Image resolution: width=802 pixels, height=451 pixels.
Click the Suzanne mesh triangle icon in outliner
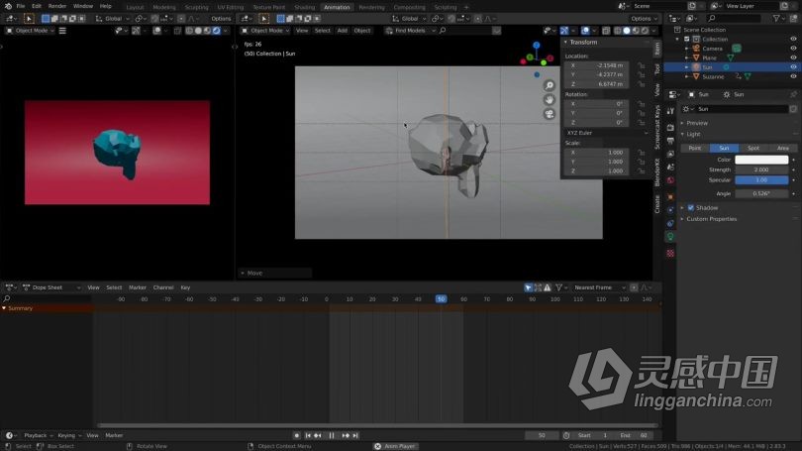(696, 76)
